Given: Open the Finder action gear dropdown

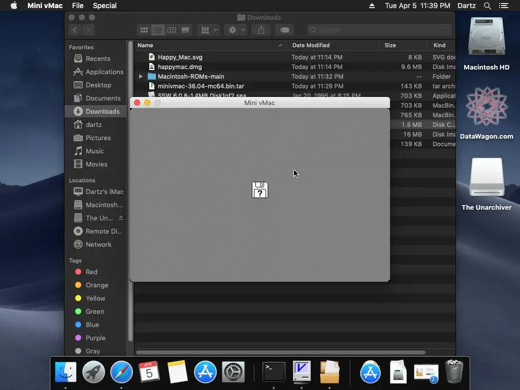Looking at the screenshot, I should tap(236, 30).
